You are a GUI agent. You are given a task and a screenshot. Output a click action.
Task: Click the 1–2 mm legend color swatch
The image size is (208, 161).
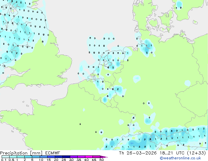point(21,157)
